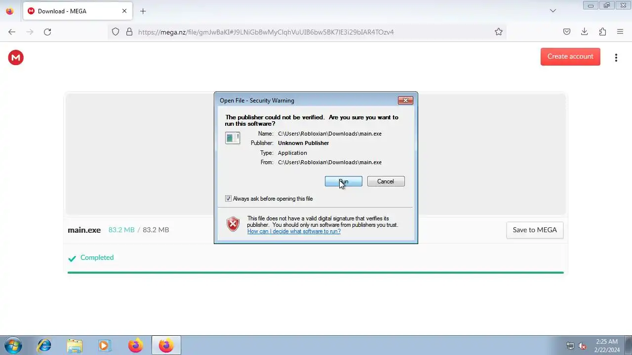The width and height of the screenshot is (632, 355).
Task: Click the network tray icon
Action: [x=570, y=346]
